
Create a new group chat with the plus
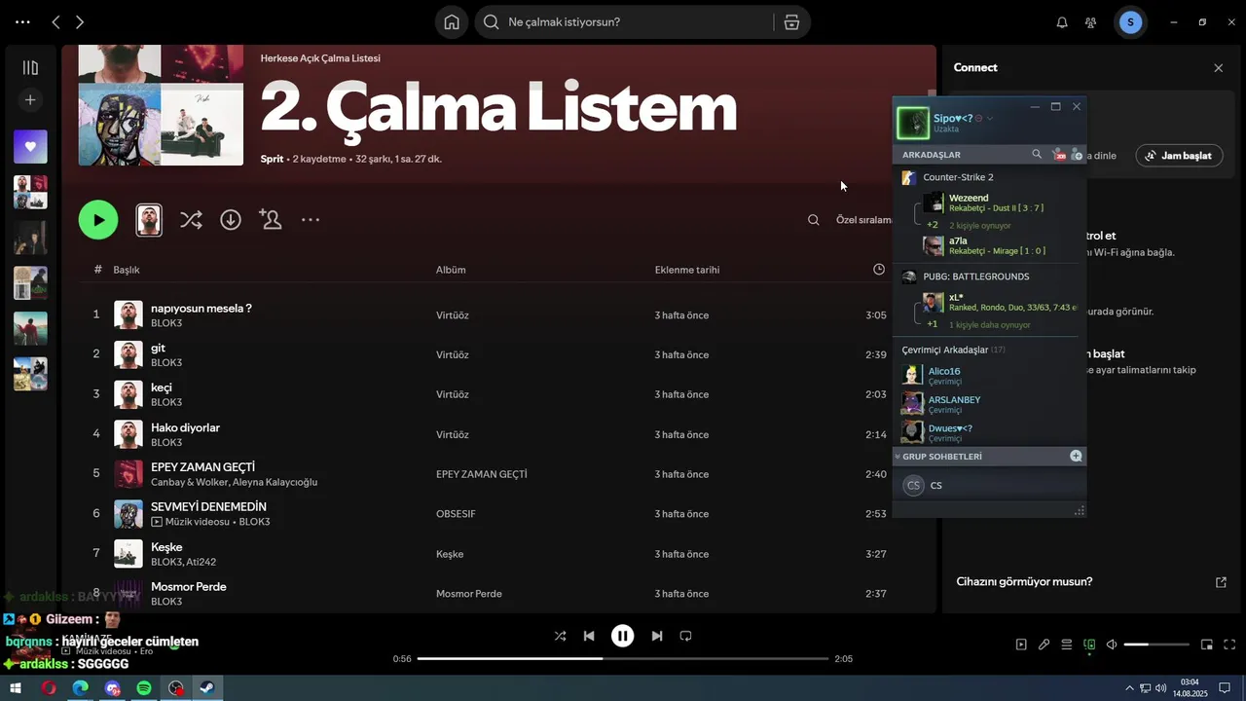tap(1076, 456)
